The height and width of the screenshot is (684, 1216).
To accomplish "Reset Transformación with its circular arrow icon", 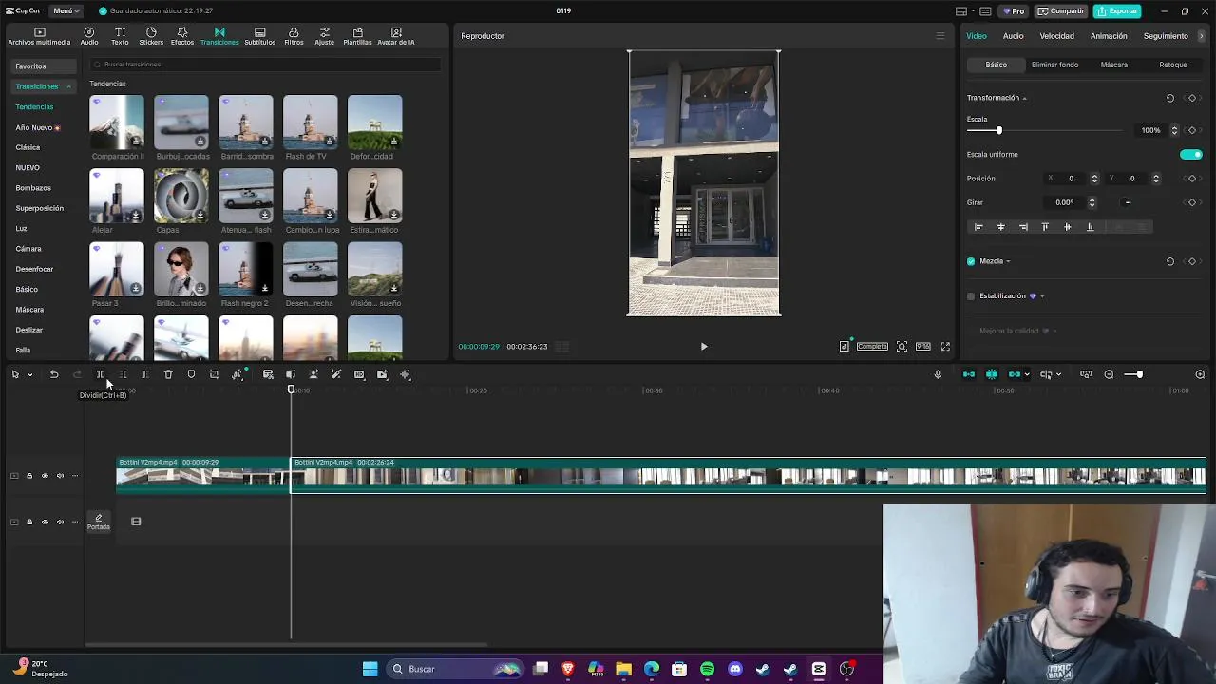I will coord(1170,98).
